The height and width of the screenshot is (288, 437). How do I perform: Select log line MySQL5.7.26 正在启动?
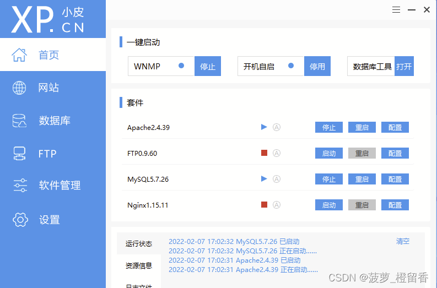tap(242, 251)
